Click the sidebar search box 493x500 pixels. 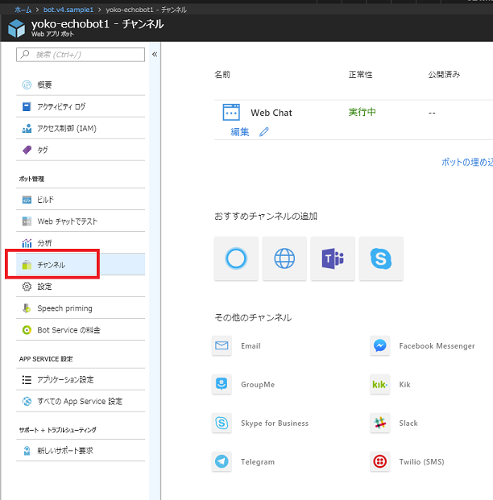[x=81, y=55]
